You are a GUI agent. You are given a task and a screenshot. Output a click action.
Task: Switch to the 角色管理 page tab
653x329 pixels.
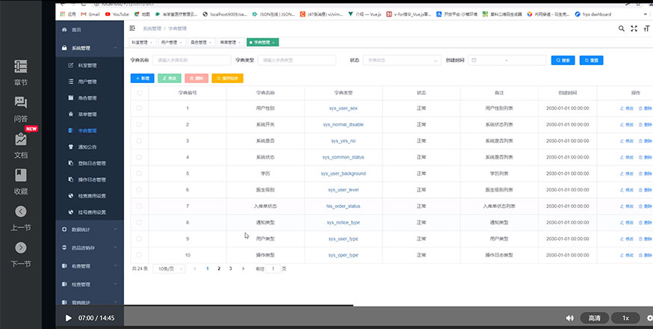coord(202,42)
